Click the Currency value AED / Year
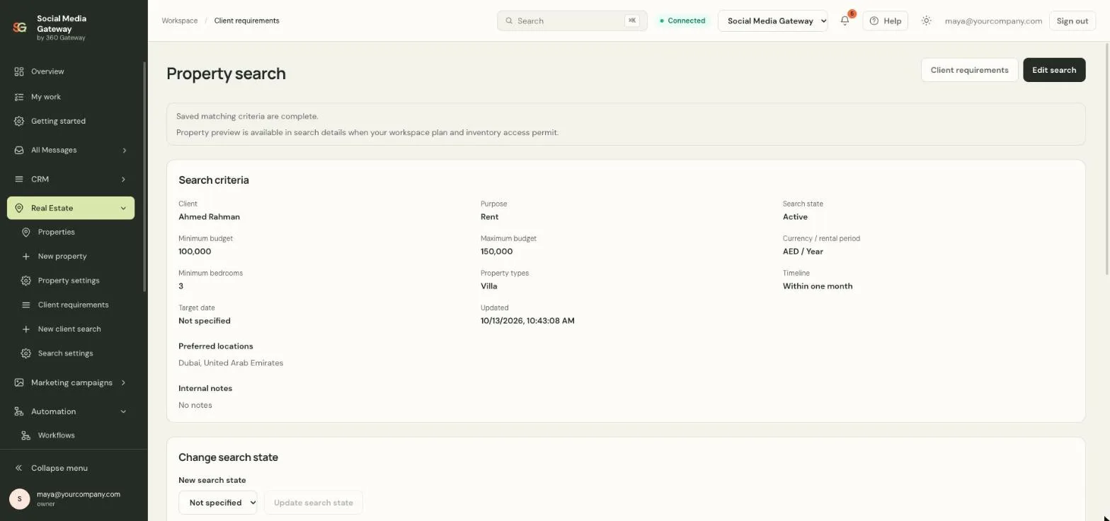 click(x=803, y=252)
